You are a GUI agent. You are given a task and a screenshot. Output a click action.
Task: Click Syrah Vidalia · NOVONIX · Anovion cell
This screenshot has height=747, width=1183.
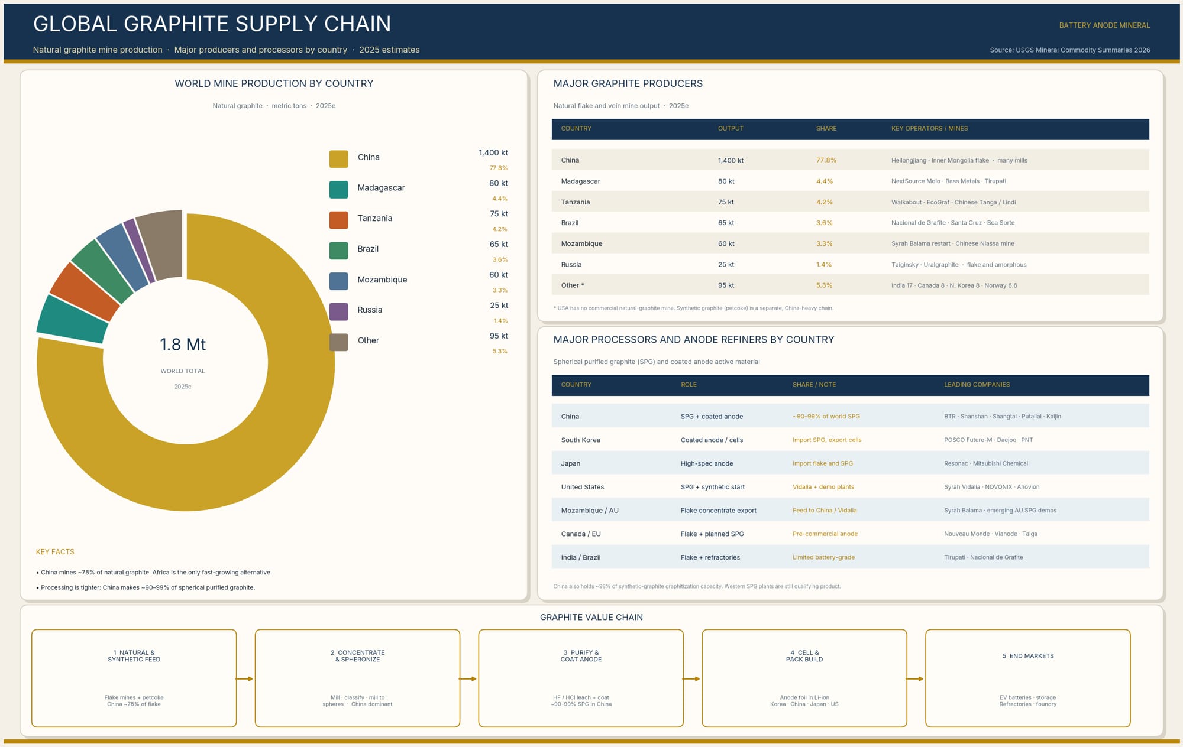point(991,487)
